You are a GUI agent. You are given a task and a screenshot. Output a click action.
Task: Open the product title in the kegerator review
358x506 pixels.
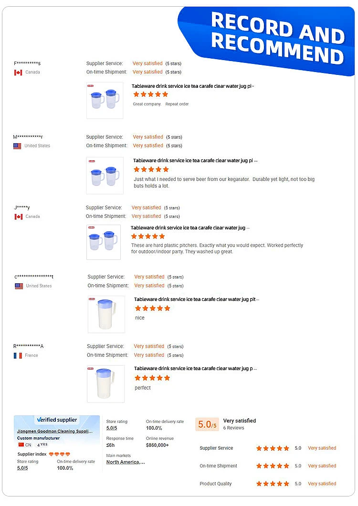click(x=195, y=161)
